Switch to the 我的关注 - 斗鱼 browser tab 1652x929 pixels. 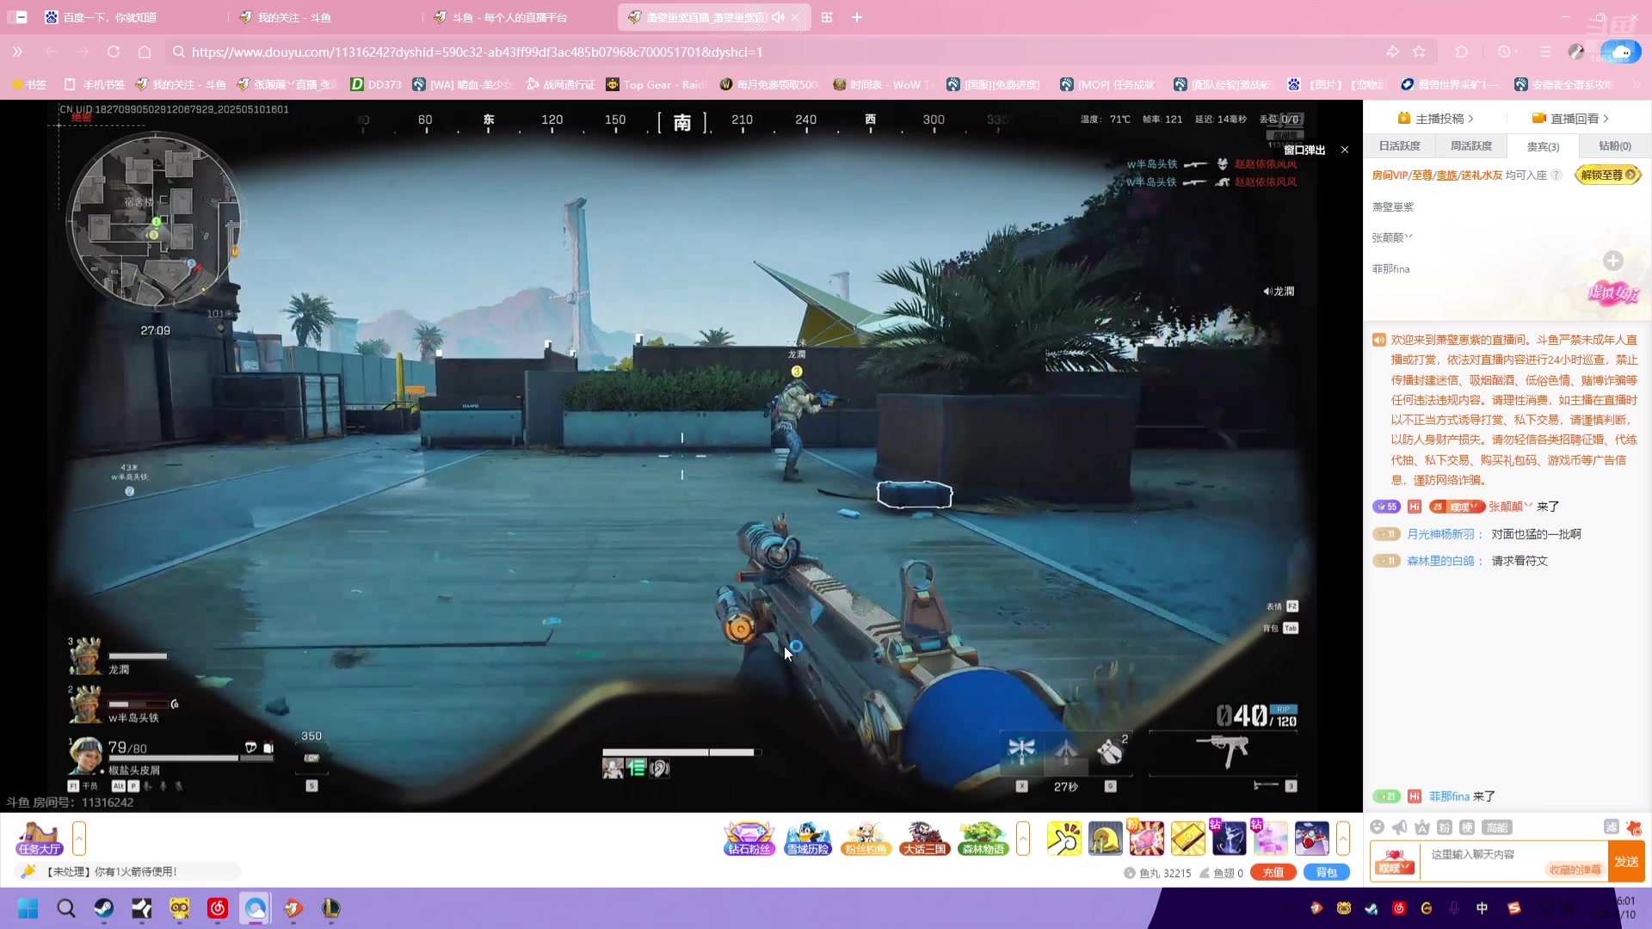tap(323, 17)
